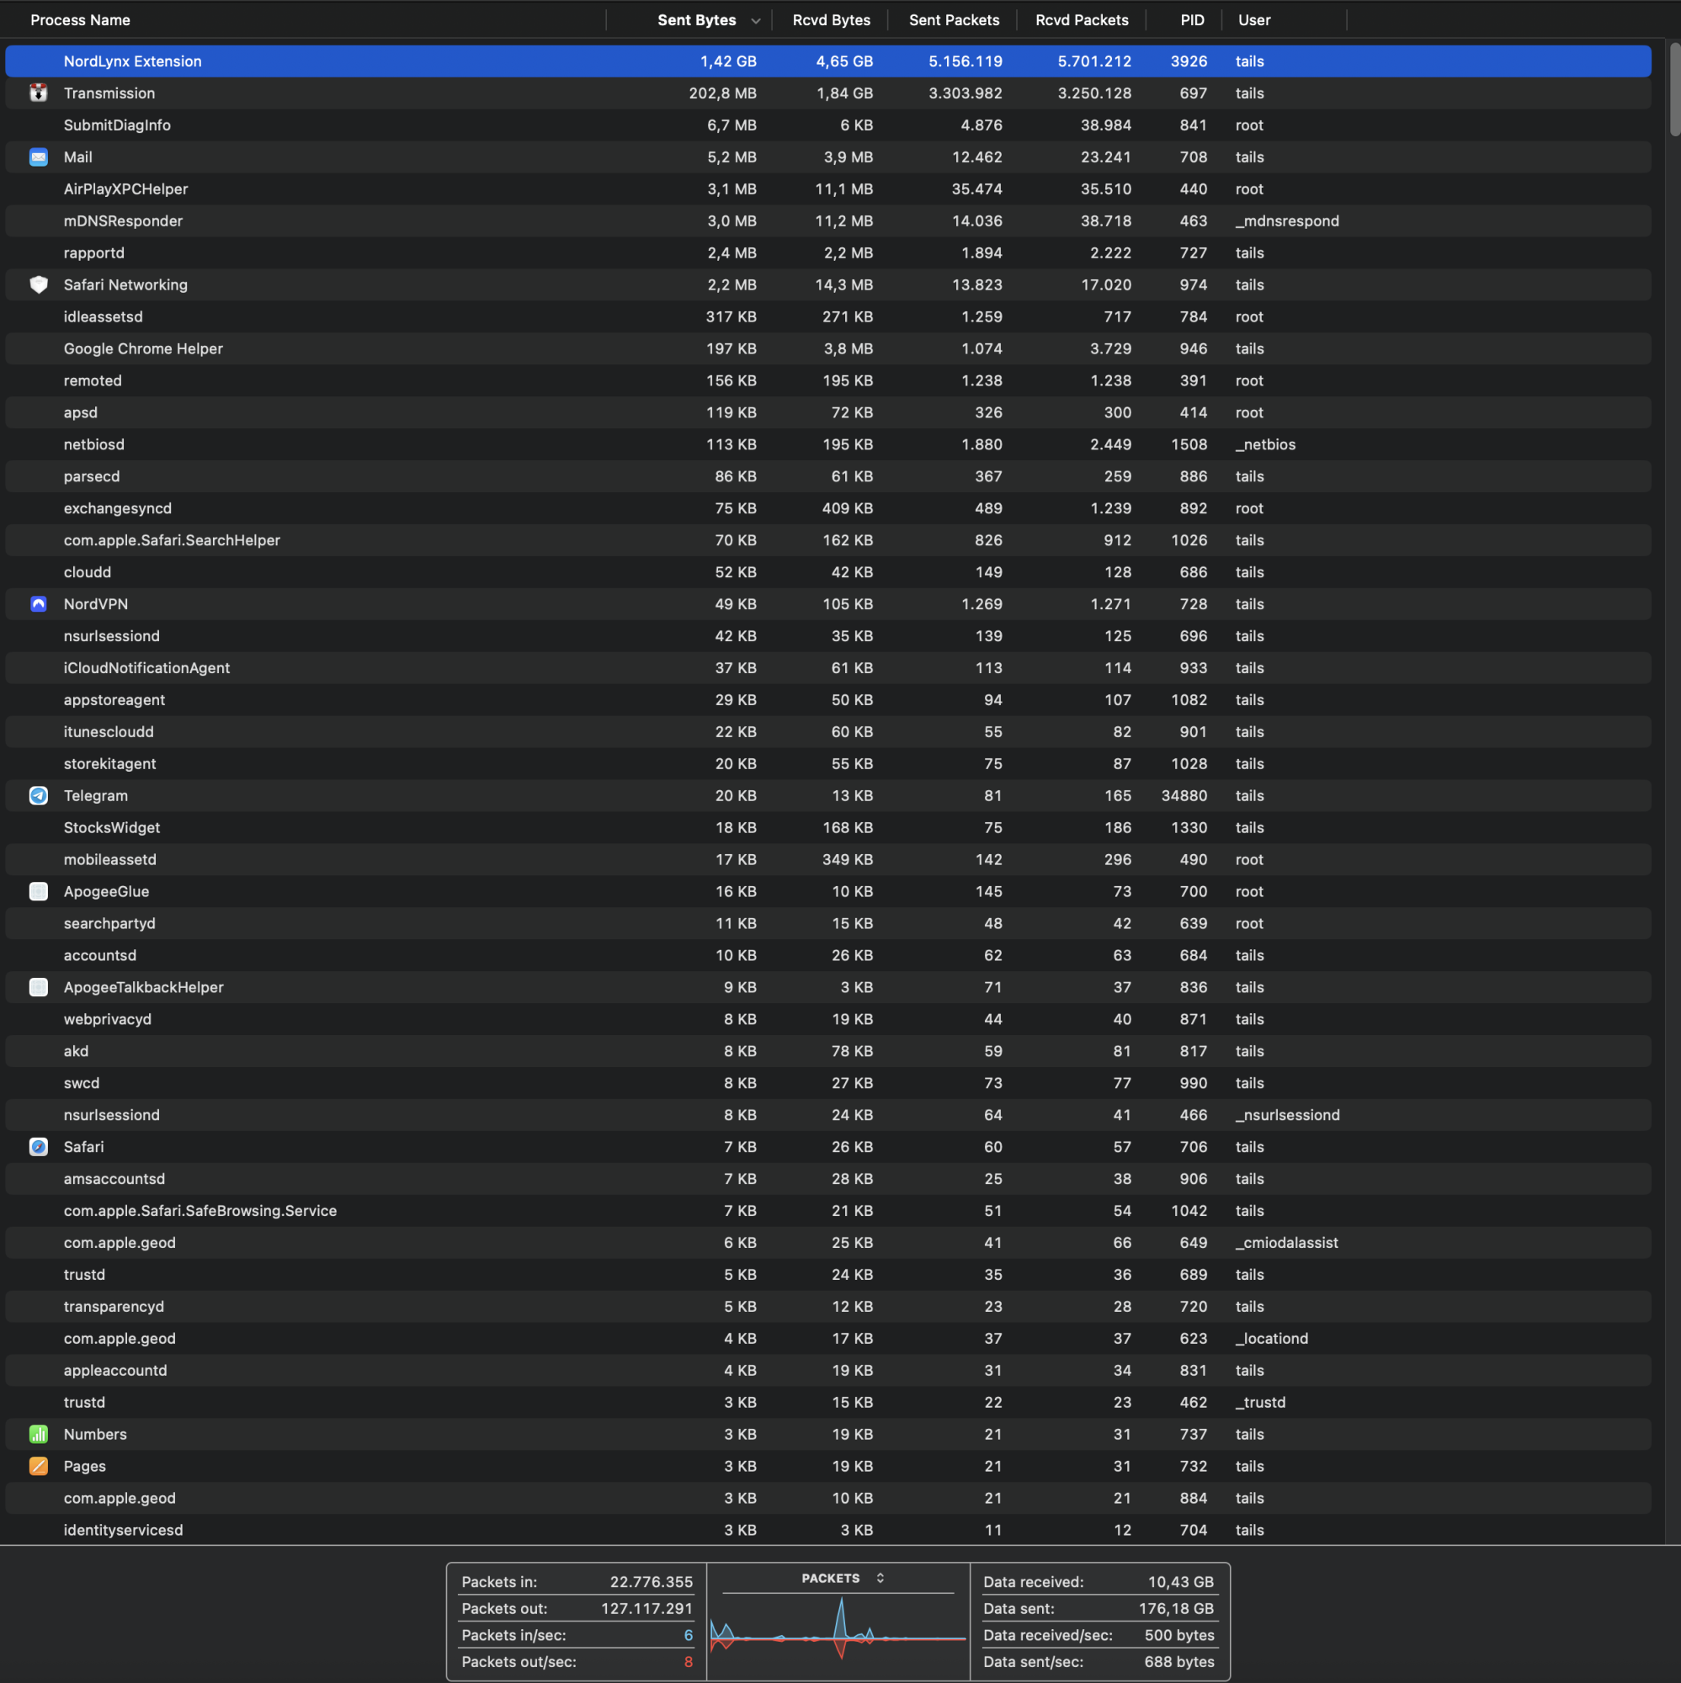
Task: Click the Numbers app icon
Action: 39,1434
